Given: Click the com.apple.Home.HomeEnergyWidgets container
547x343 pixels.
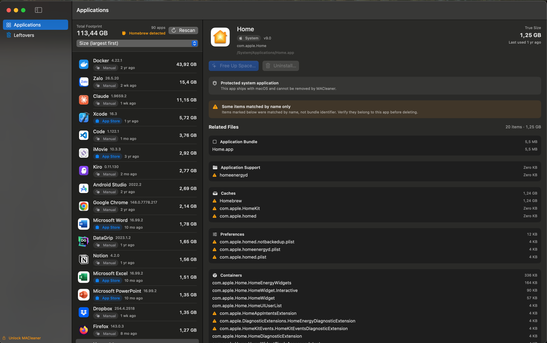Looking at the screenshot, I should point(375,283).
